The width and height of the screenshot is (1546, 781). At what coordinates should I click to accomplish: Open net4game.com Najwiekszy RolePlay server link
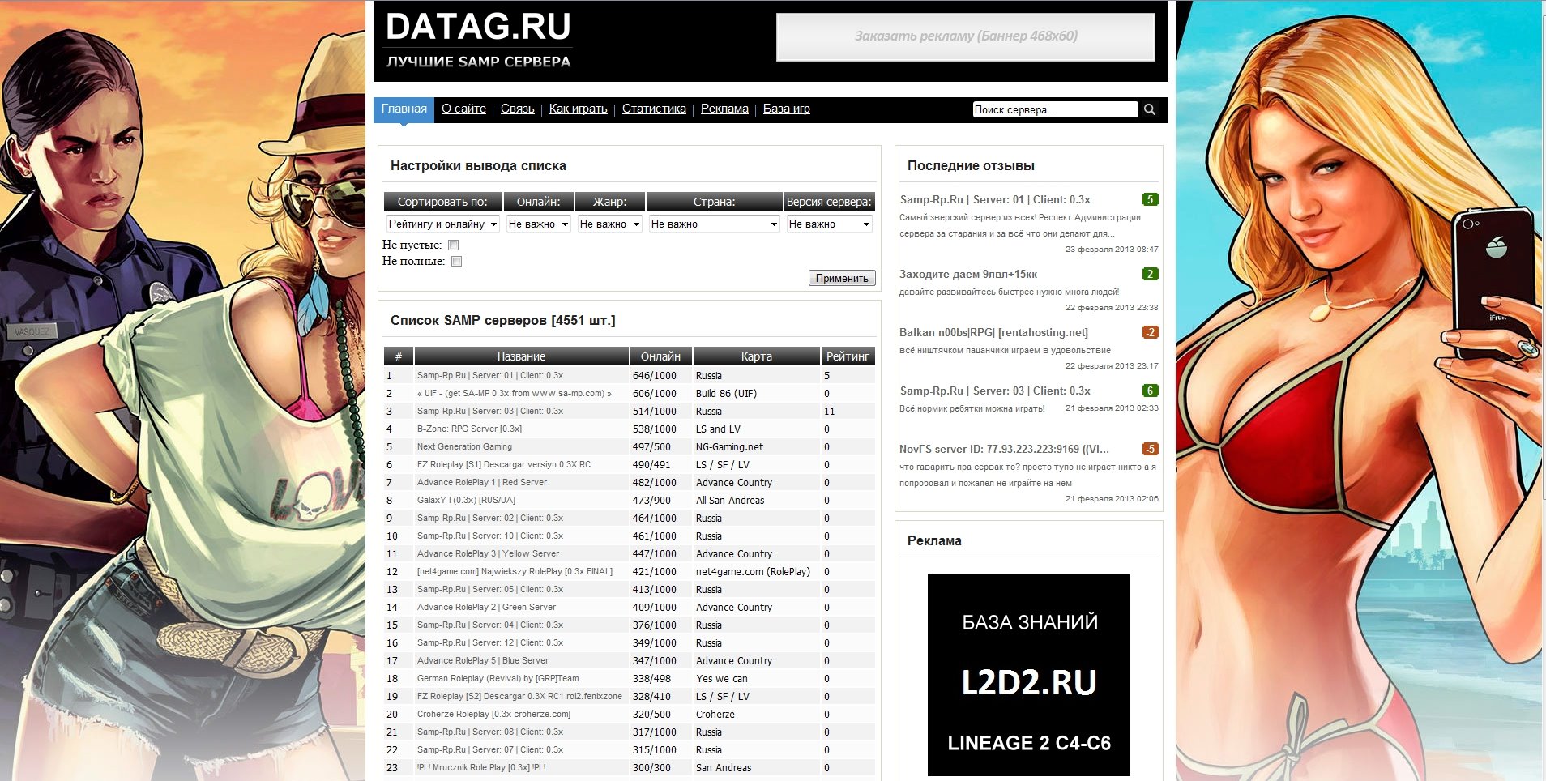point(515,571)
